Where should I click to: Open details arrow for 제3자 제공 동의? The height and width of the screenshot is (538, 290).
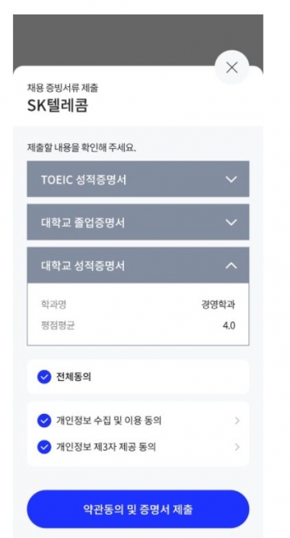(237, 447)
